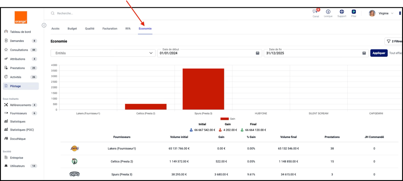
Task: Open the Date de début calendar icon
Action: click(258, 53)
